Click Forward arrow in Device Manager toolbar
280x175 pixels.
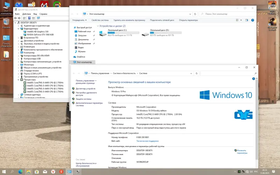pos(19,18)
